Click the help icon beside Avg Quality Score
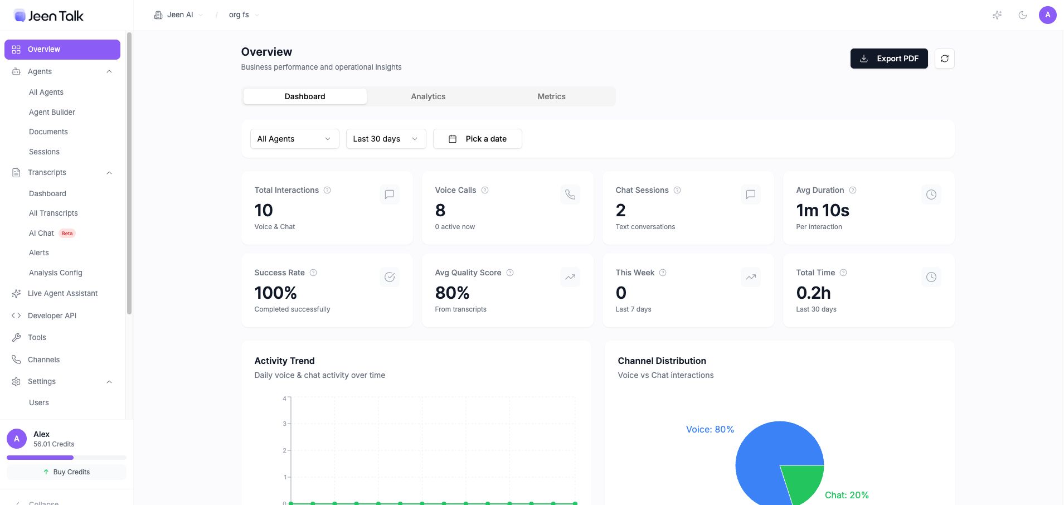 [x=509, y=273]
